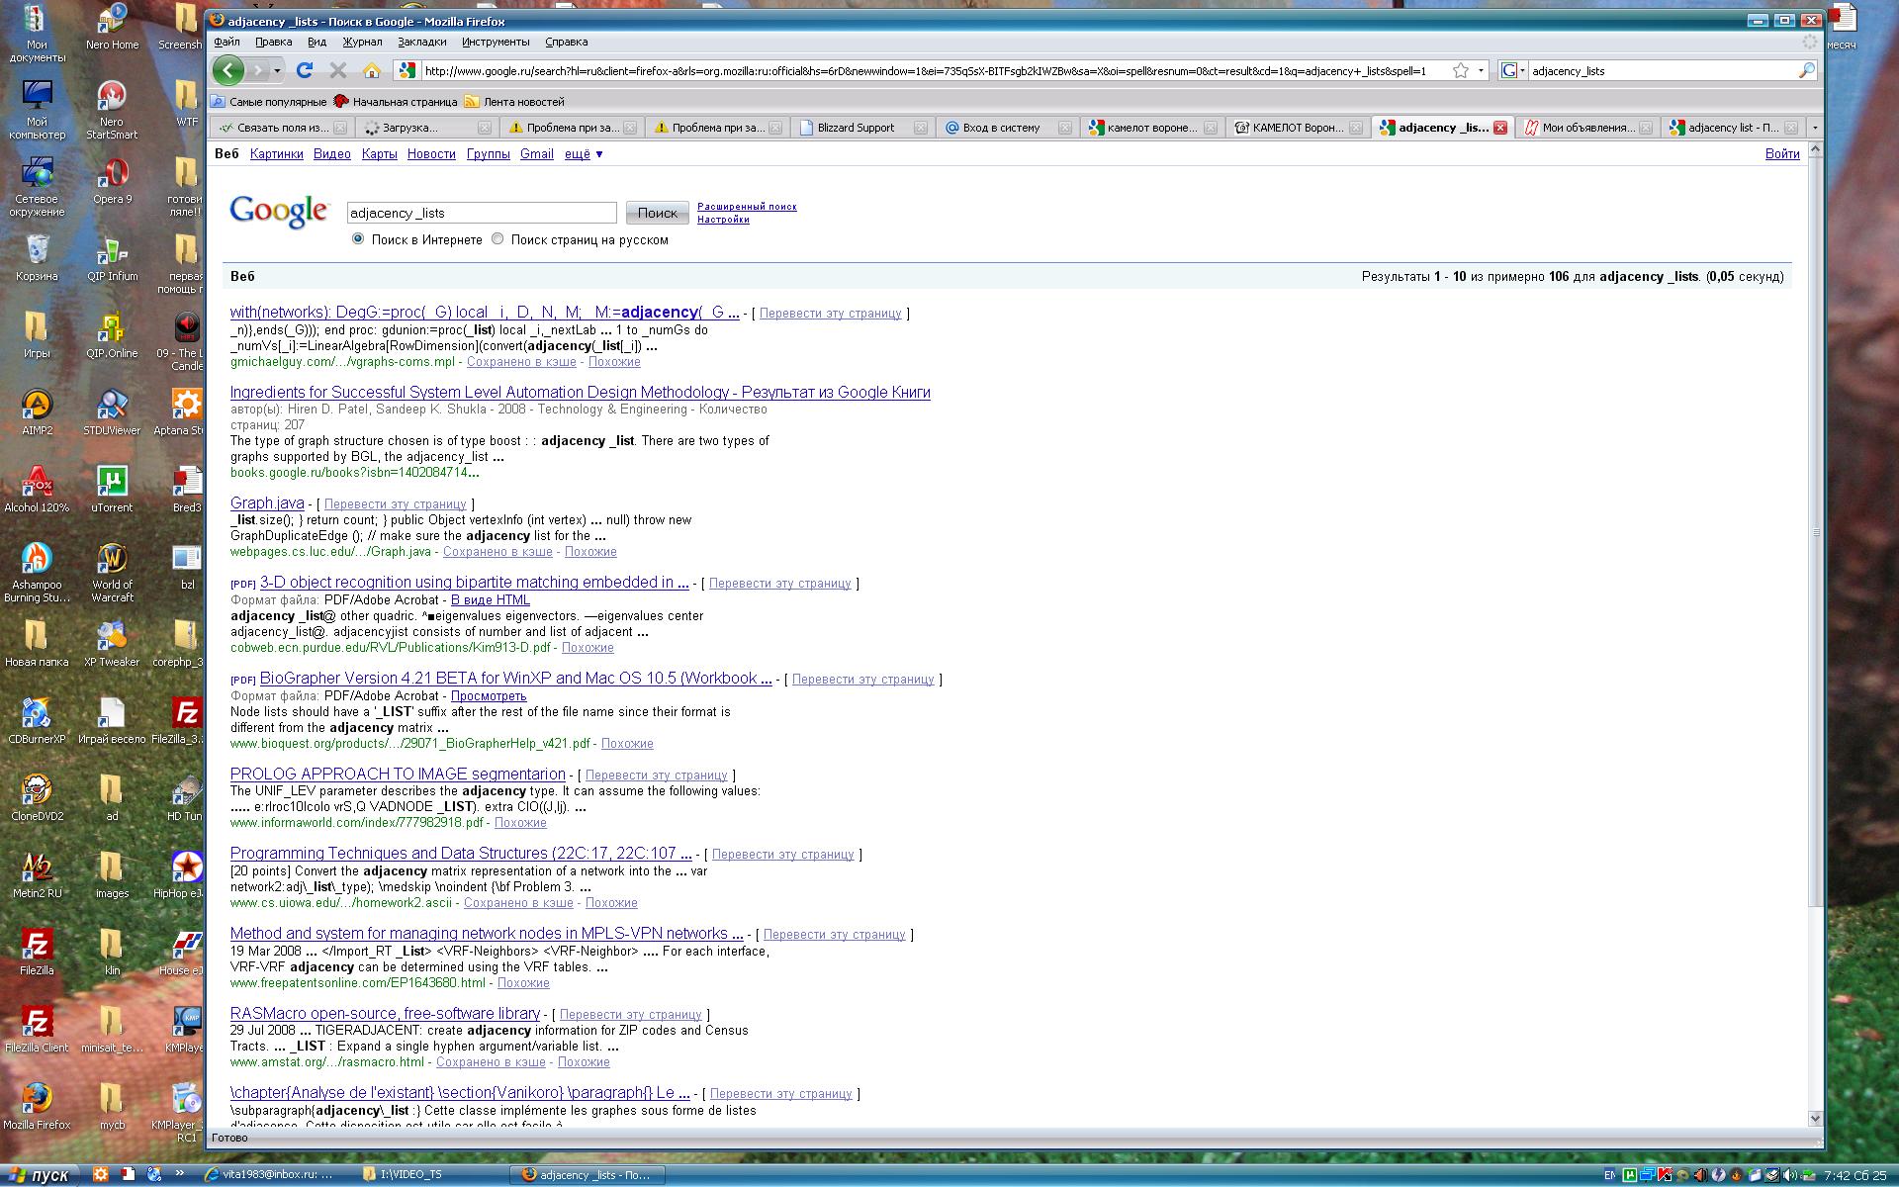Viewport: 1899px width, 1187px height.
Task: Click the scrollbar down arrow
Action: pyautogui.click(x=1815, y=1119)
